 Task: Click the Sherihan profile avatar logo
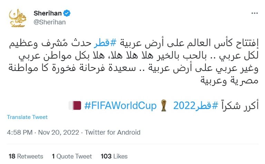click(18, 18)
